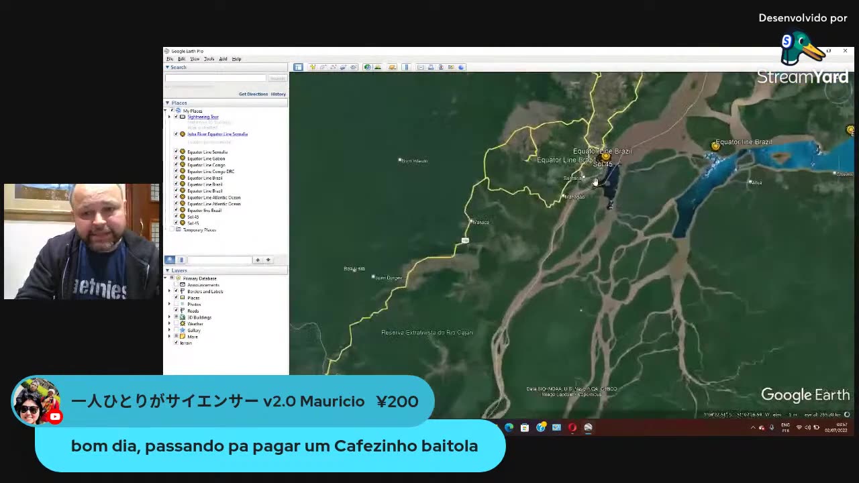This screenshot has width=859, height=483.
Task: Expand the Gallery layer
Action: click(170, 330)
